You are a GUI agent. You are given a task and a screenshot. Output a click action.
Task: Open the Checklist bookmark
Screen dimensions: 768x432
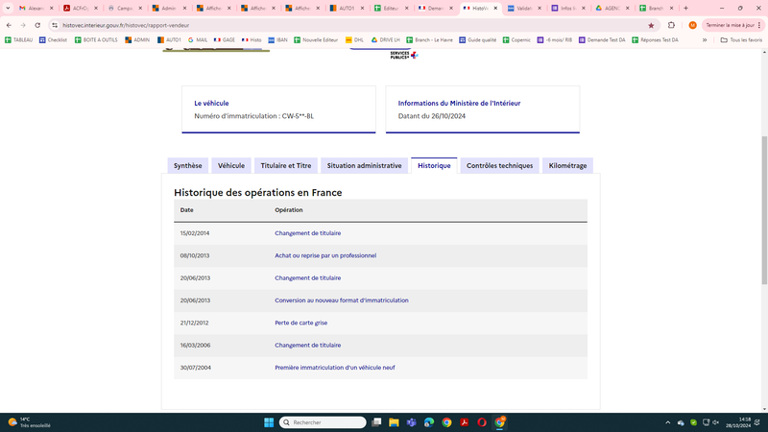click(53, 40)
